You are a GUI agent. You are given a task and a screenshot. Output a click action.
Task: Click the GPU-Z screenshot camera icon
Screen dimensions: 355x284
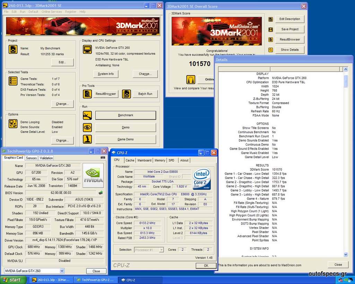103,157
